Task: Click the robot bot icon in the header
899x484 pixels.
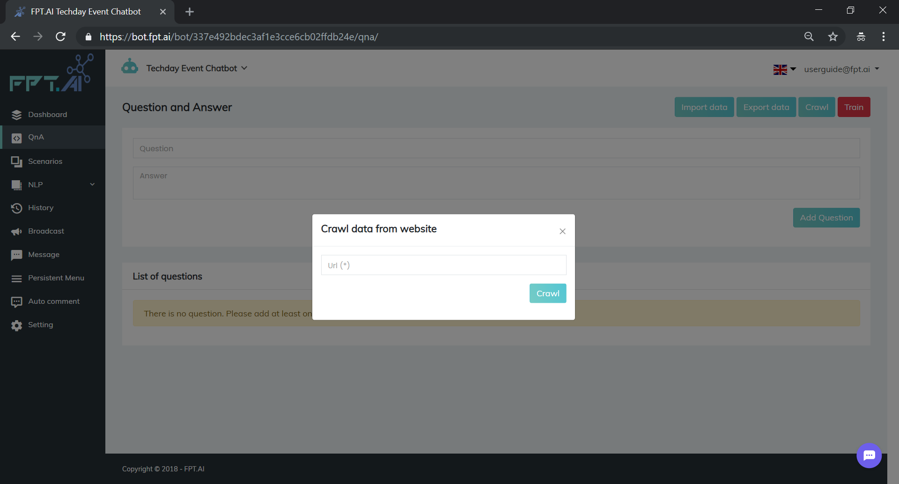Action: coord(130,66)
